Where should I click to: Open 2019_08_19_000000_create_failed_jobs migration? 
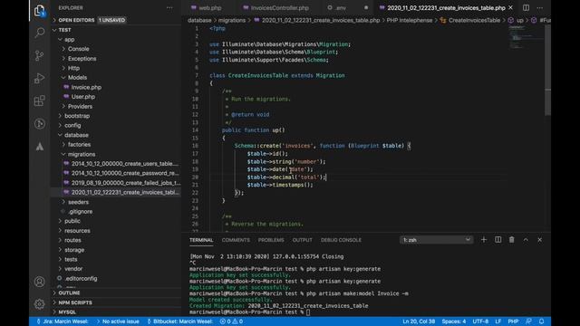116,183
